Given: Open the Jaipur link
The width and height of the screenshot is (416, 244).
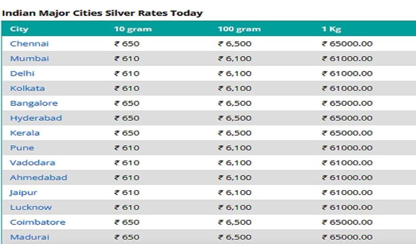Looking at the screenshot, I should (23, 193).
